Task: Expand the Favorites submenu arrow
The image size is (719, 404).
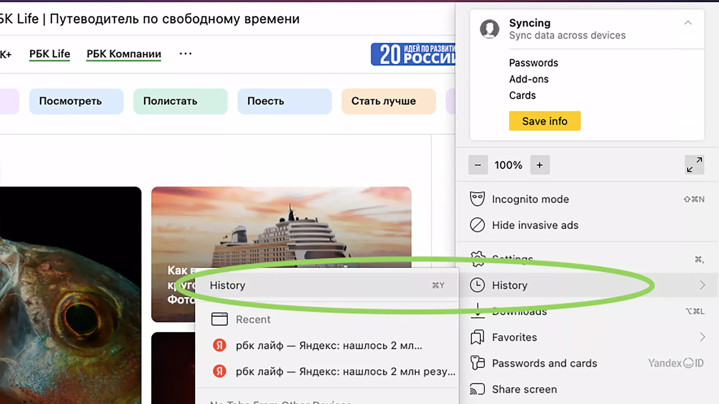Action: point(702,337)
